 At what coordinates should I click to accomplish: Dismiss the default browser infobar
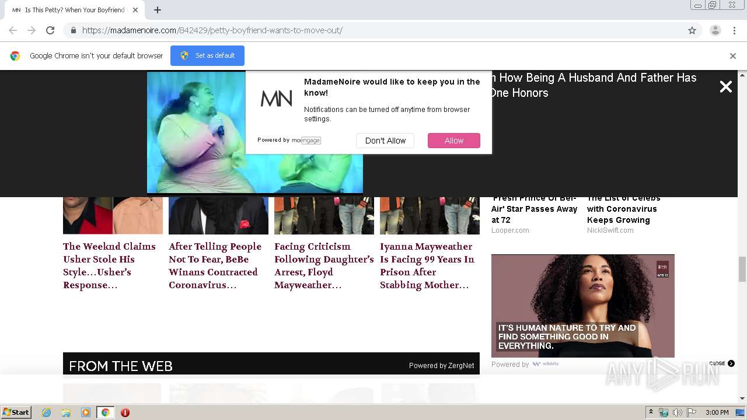[733, 56]
